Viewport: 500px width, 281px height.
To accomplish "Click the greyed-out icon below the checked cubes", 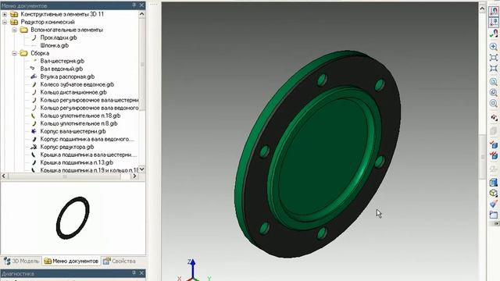I will [493, 169].
